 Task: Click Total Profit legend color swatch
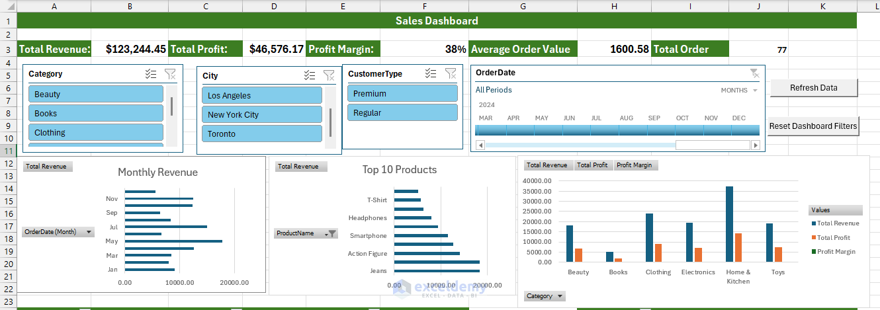[x=814, y=237]
